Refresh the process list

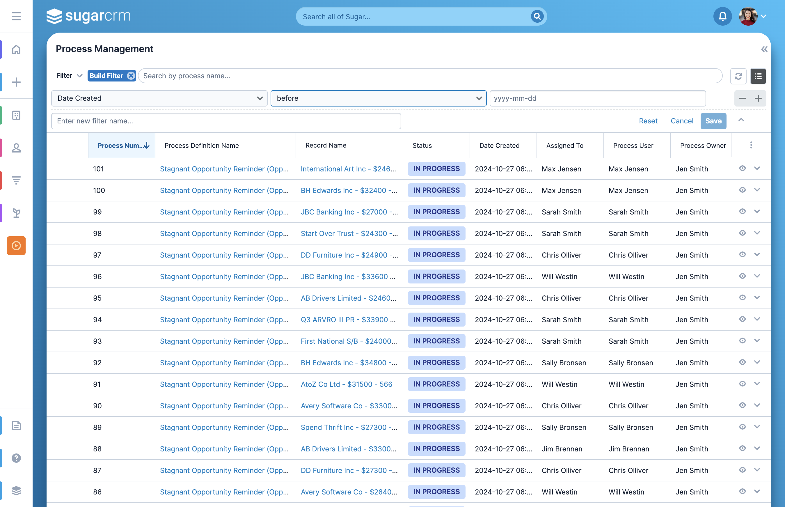tap(738, 76)
